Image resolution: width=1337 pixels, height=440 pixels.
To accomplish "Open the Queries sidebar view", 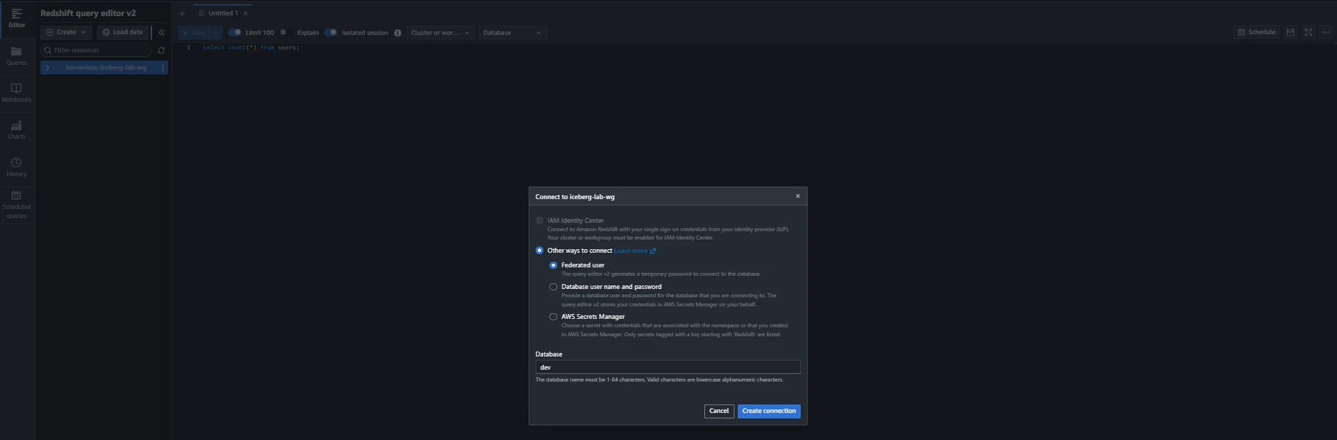I will (x=17, y=56).
